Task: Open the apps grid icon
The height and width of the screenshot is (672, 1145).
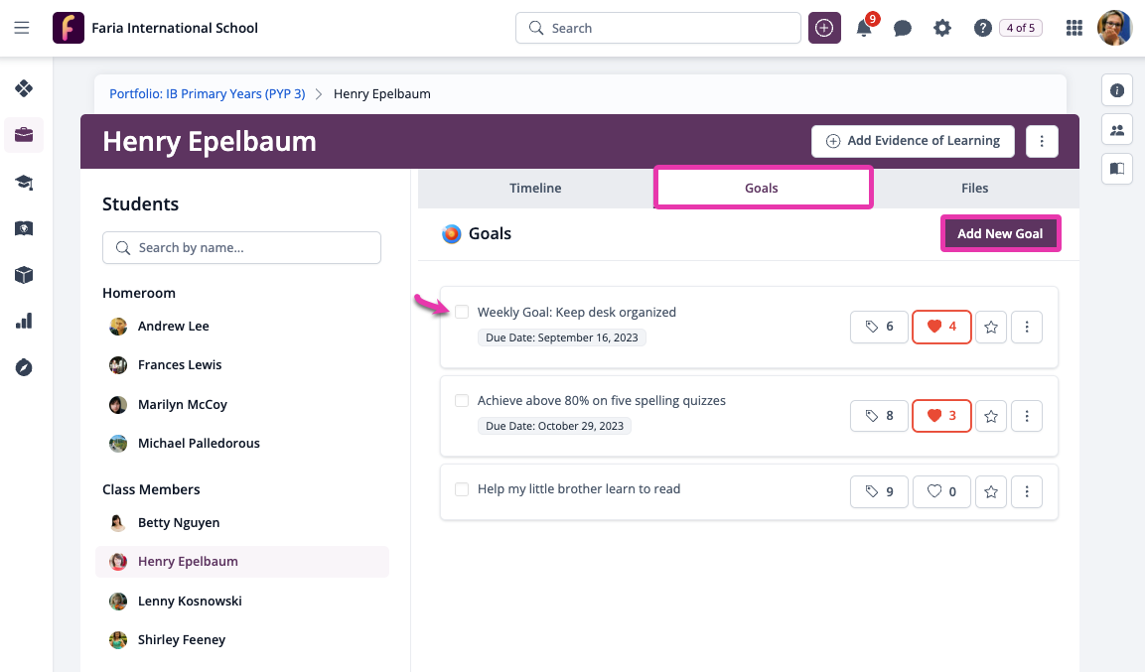Action: [x=1073, y=28]
